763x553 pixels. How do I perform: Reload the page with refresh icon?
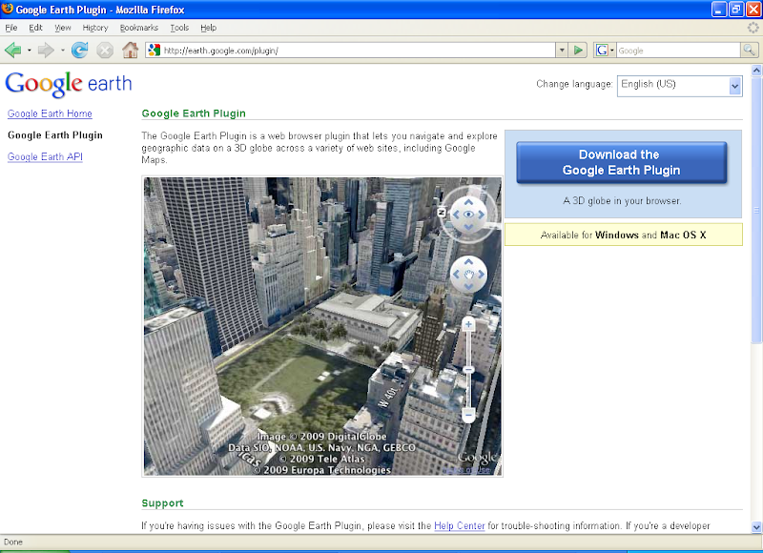tap(79, 51)
